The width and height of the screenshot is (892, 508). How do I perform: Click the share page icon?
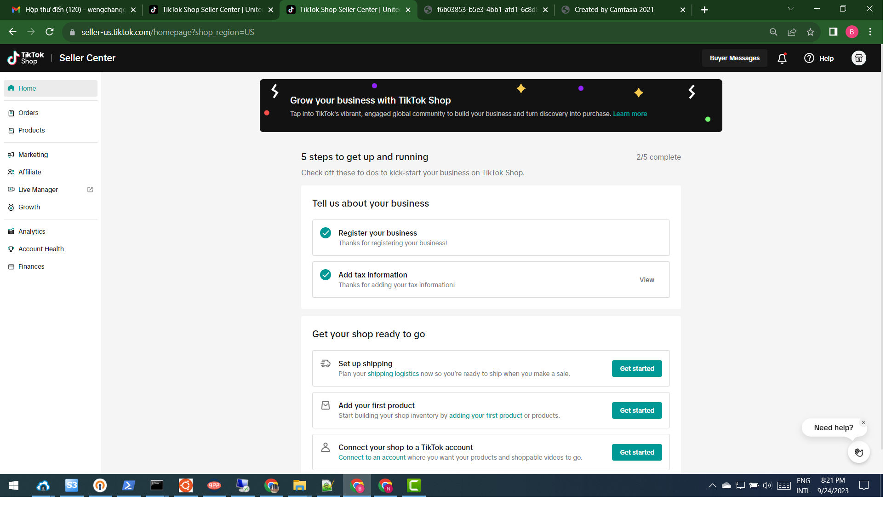click(792, 32)
